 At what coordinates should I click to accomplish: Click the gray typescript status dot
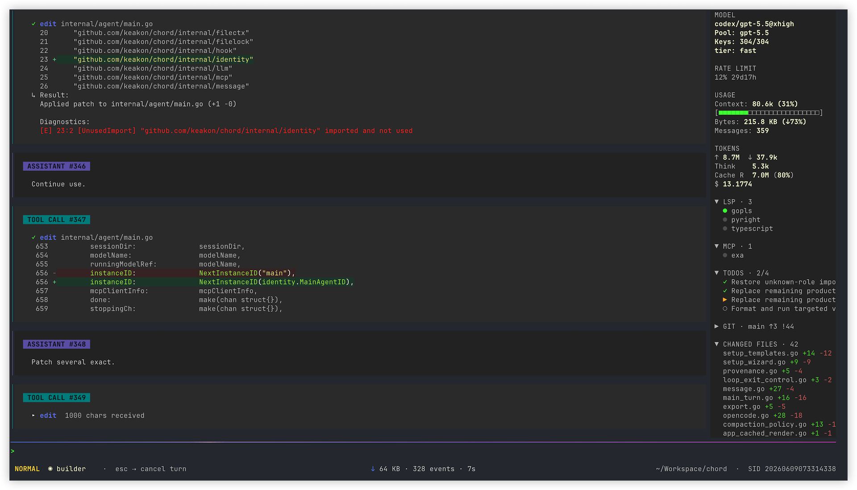click(725, 228)
